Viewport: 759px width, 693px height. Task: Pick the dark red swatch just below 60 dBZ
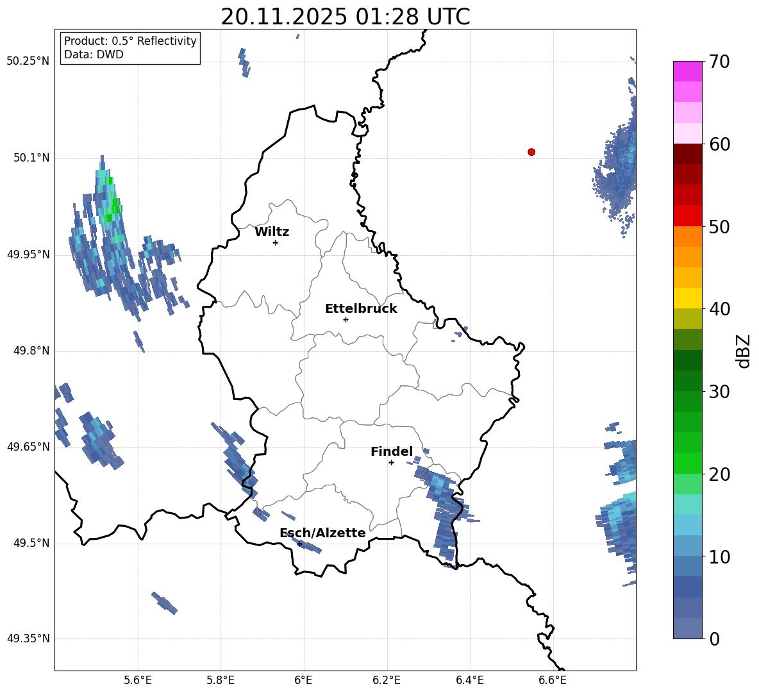click(687, 154)
